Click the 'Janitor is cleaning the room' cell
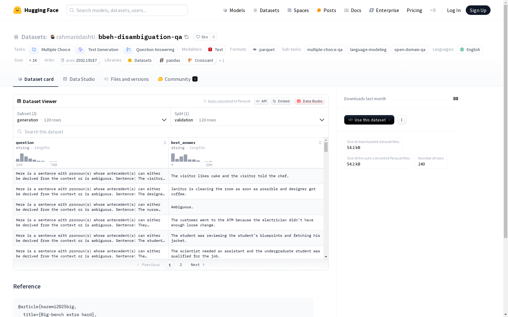Image resolution: width=508 pixels, height=317 pixels. [246, 191]
